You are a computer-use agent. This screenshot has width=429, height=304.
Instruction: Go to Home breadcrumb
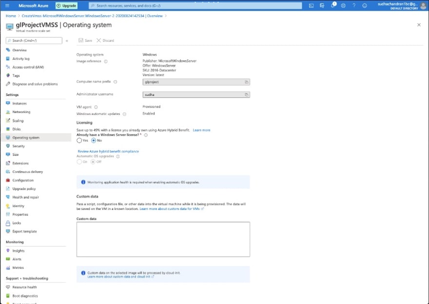coord(11,16)
